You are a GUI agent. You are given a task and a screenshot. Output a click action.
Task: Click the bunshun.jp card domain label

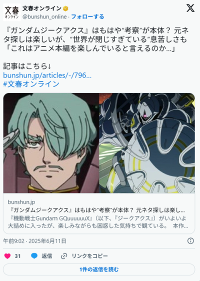21,202
